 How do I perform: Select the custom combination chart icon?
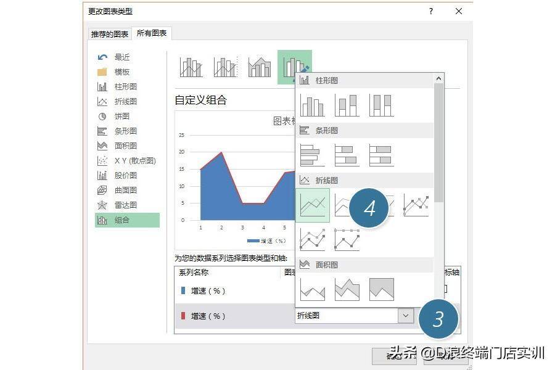(x=295, y=67)
